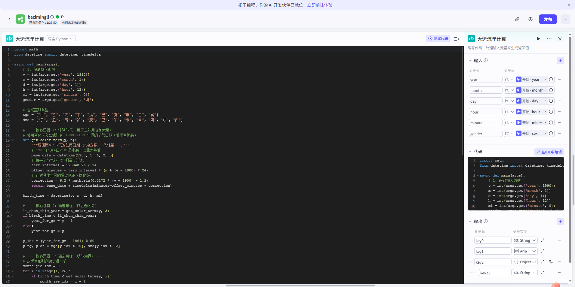Open the 立即前往体验 banner link

tap(320, 5)
